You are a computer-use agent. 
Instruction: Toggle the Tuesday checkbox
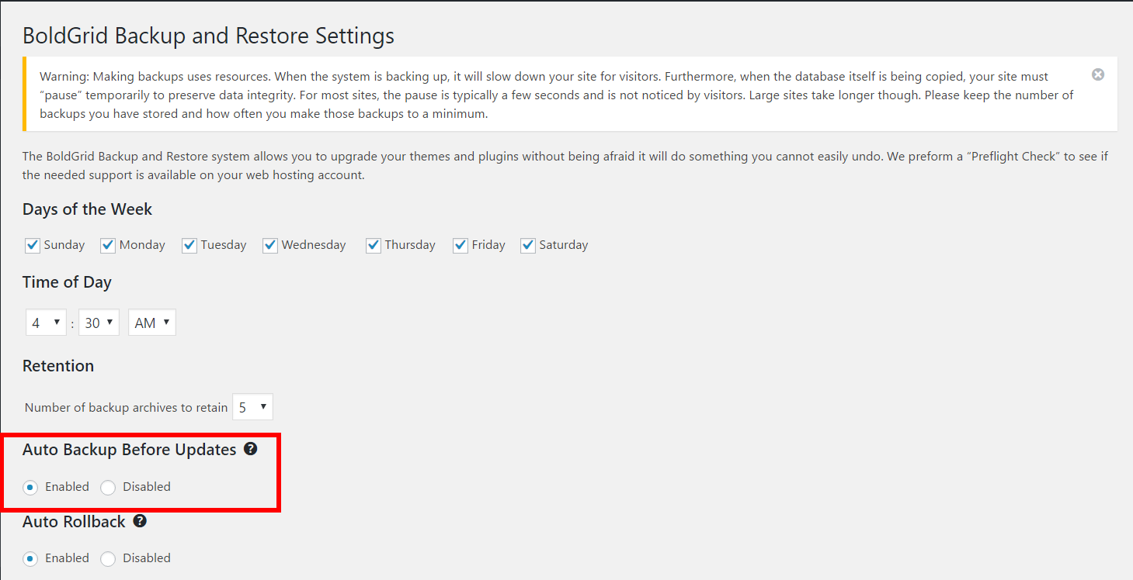(189, 245)
